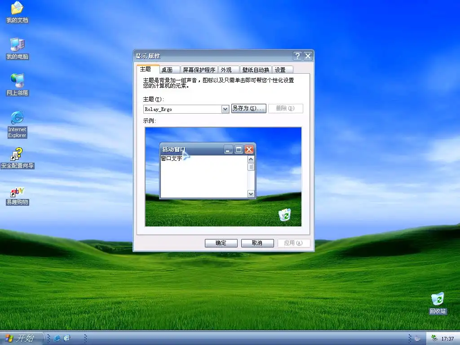
Task: Open the 易趣购物 shortcut
Action: point(17,196)
